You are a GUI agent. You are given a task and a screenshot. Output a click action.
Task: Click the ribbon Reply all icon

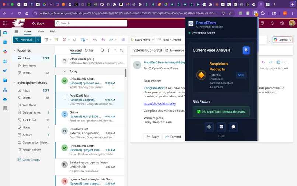(x=103, y=39)
